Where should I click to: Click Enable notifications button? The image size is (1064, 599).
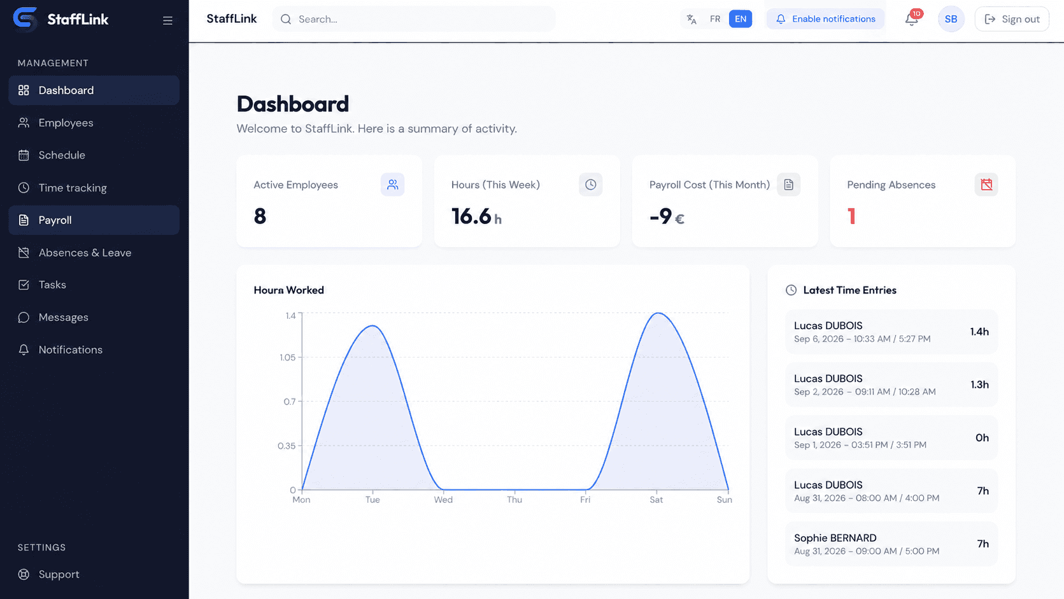pos(826,19)
